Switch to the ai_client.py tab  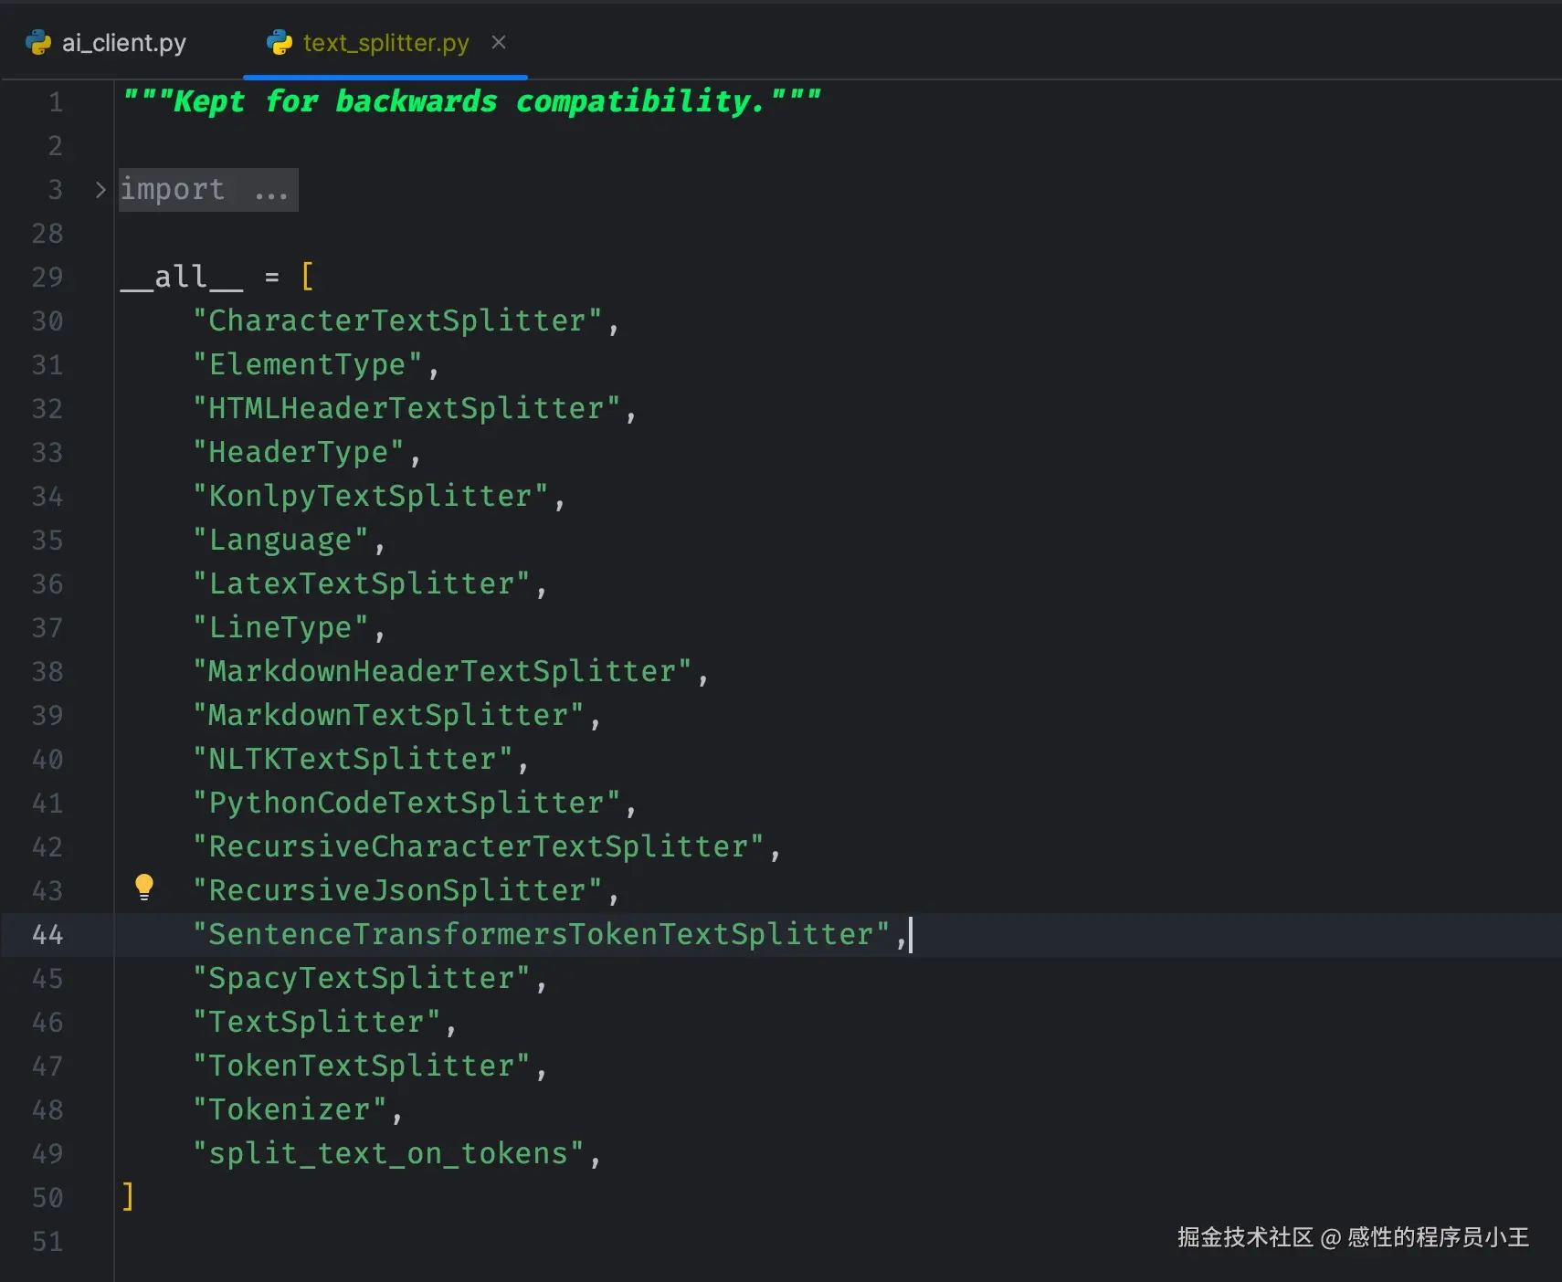click(x=123, y=43)
